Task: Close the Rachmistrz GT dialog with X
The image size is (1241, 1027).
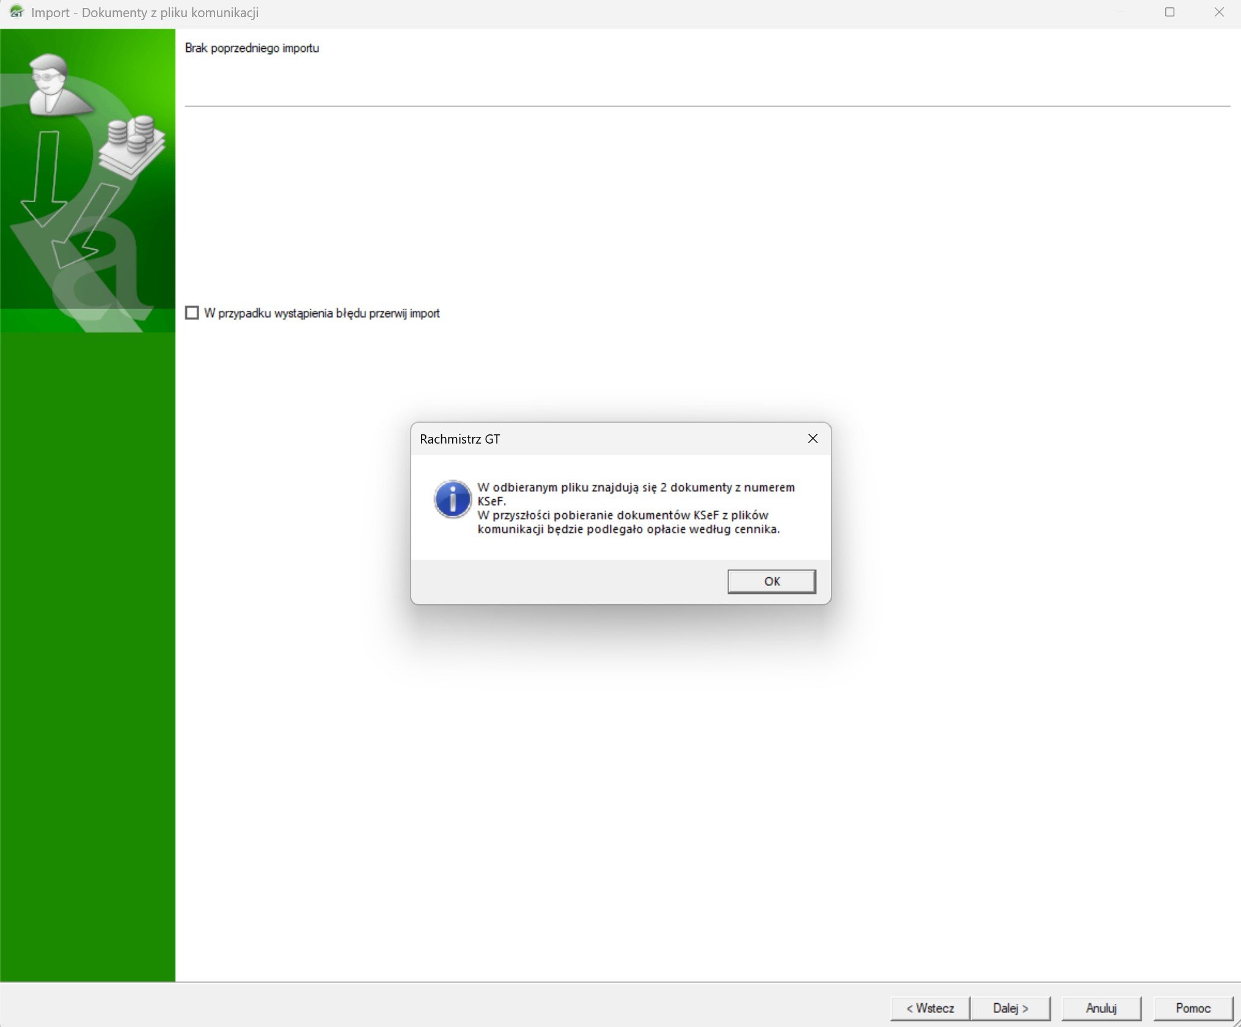Action: (x=812, y=439)
